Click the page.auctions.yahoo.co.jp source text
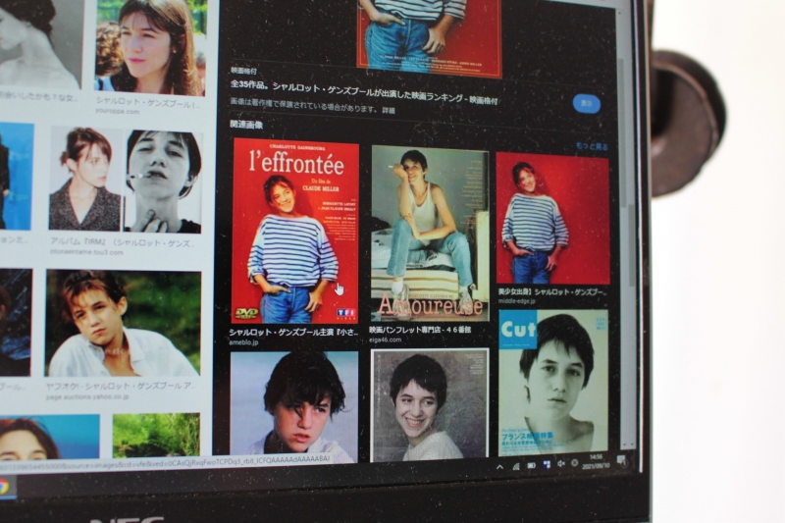This screenshot has height=523, width=785. coord(87,396)
